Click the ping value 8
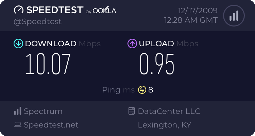This screenshot has height=136, width=255. (x=151, y=90)
